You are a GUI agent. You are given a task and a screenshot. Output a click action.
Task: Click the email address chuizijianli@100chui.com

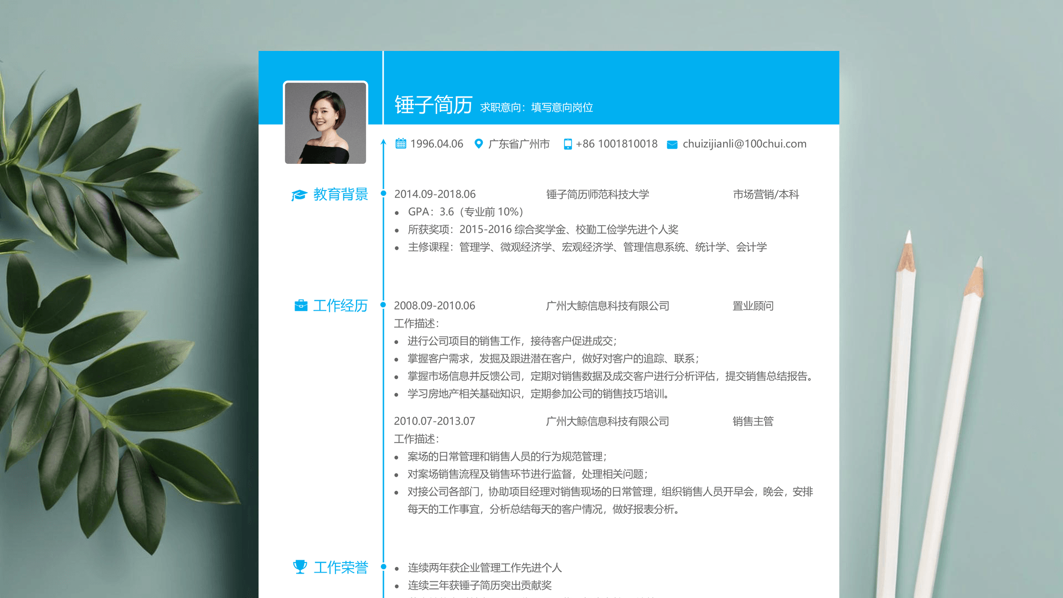click(744, 144)
